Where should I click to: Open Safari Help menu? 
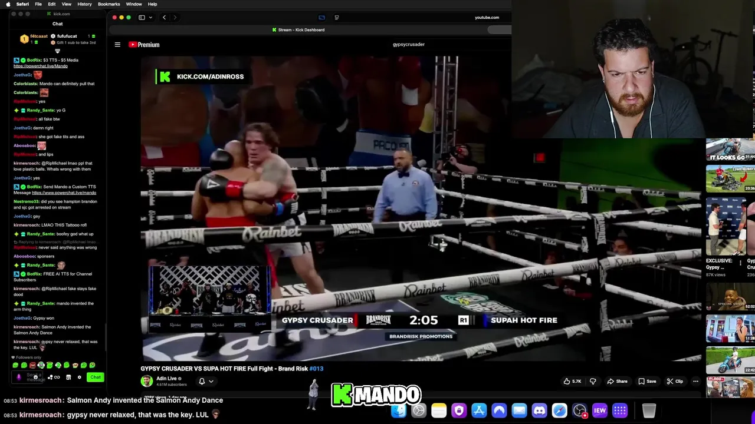tap(152, 4)
